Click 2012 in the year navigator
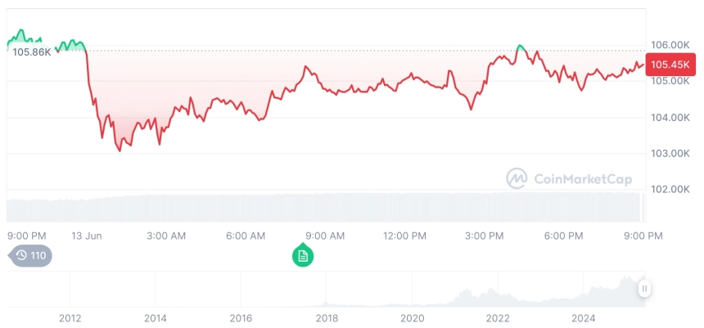Image resolution: width=704 pixels, height=328 pixels. click(x=70, y=317)
